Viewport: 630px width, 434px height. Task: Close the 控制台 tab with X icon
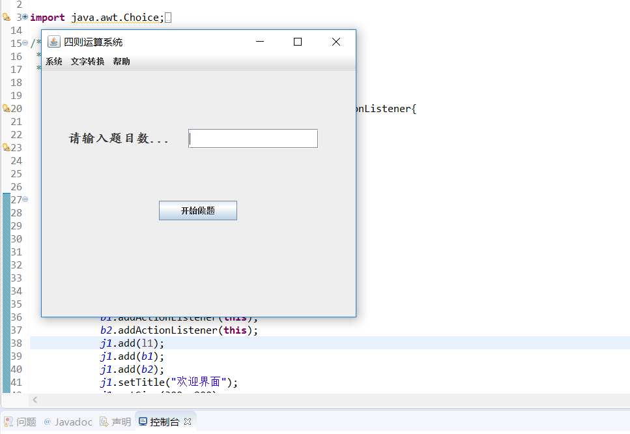[x=188, y=422]
